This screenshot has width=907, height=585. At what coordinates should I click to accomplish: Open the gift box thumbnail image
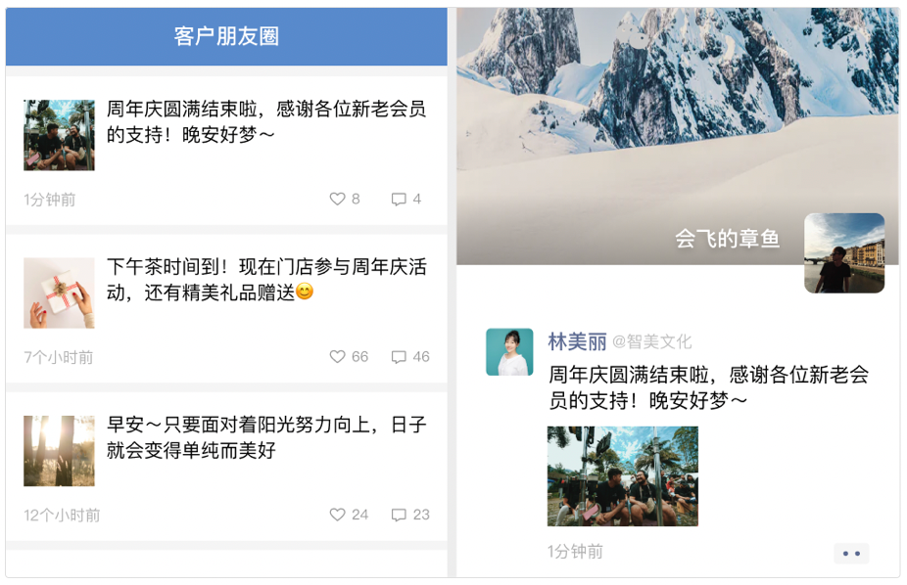[59, 292]
